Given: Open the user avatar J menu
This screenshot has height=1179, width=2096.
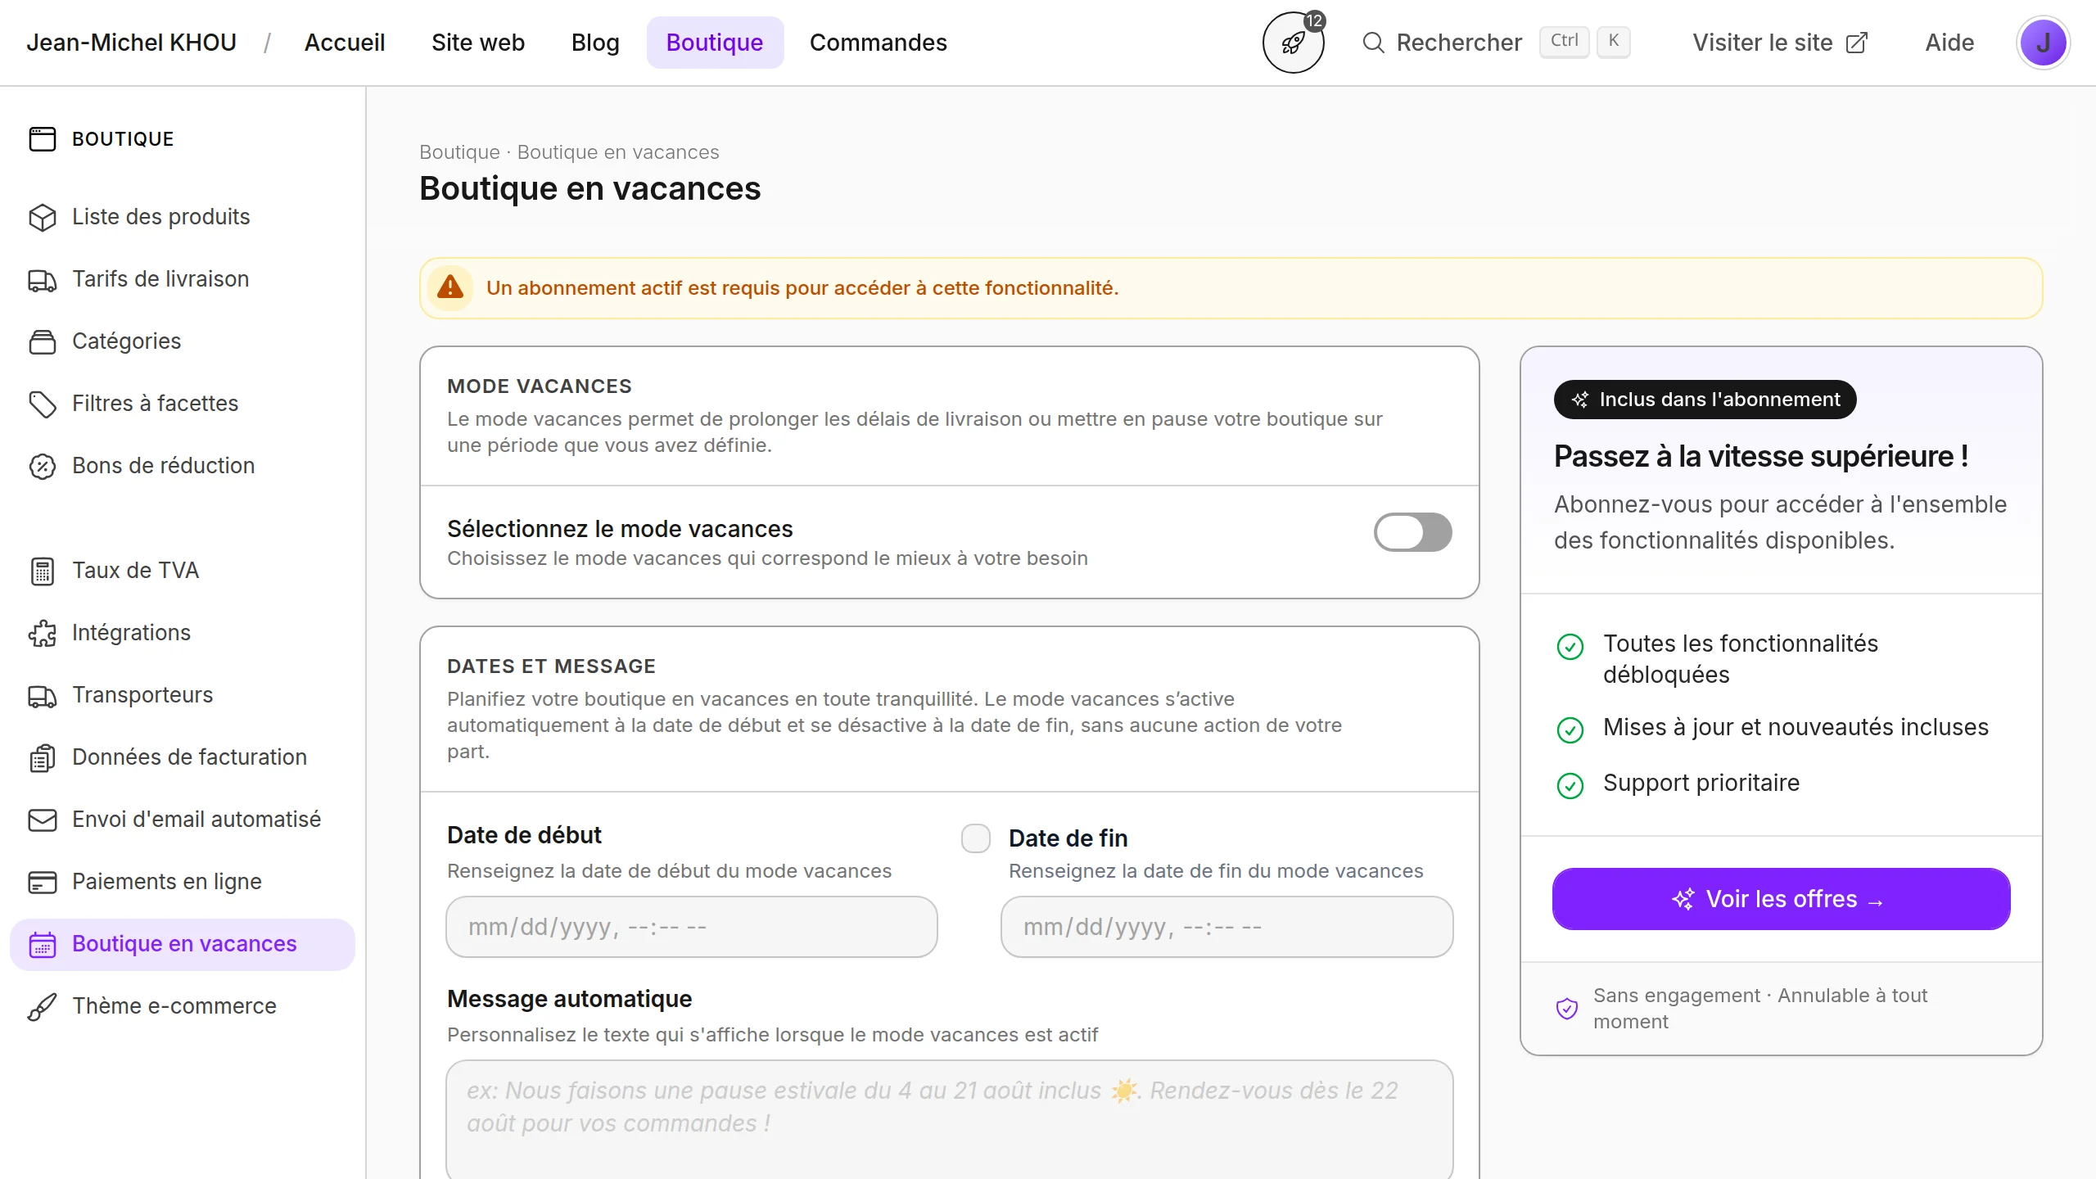Looking at the screenshot, I should 2042,43.
